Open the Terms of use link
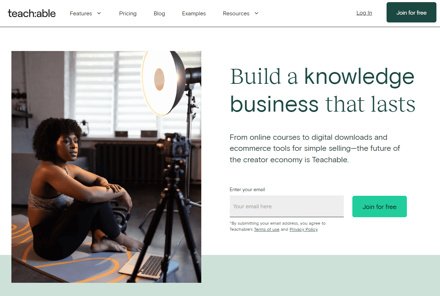Image resolution: width=440 pixels, height=296 pixels. click(x=266, y=229)
